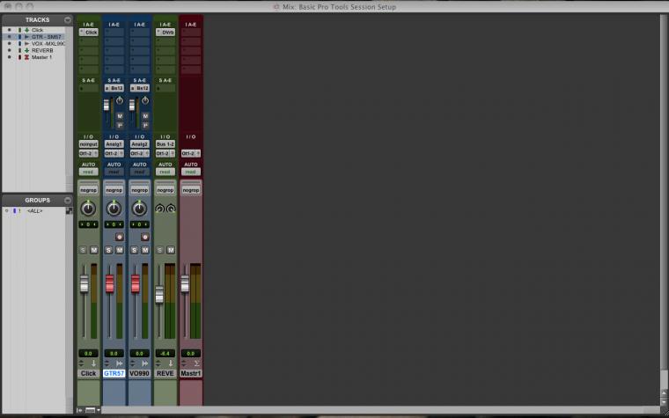Image resolution: width=669 pixels, height=418 pixels.
Task: Select the REVE track name button
Action: (x=165, y=373)
